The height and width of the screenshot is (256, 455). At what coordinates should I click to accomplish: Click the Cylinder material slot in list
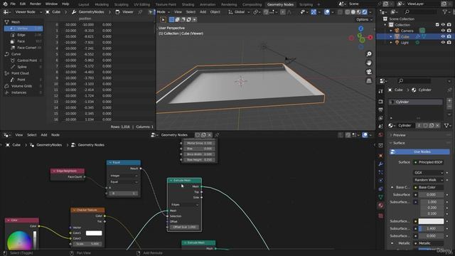click(x=415, y=102)
